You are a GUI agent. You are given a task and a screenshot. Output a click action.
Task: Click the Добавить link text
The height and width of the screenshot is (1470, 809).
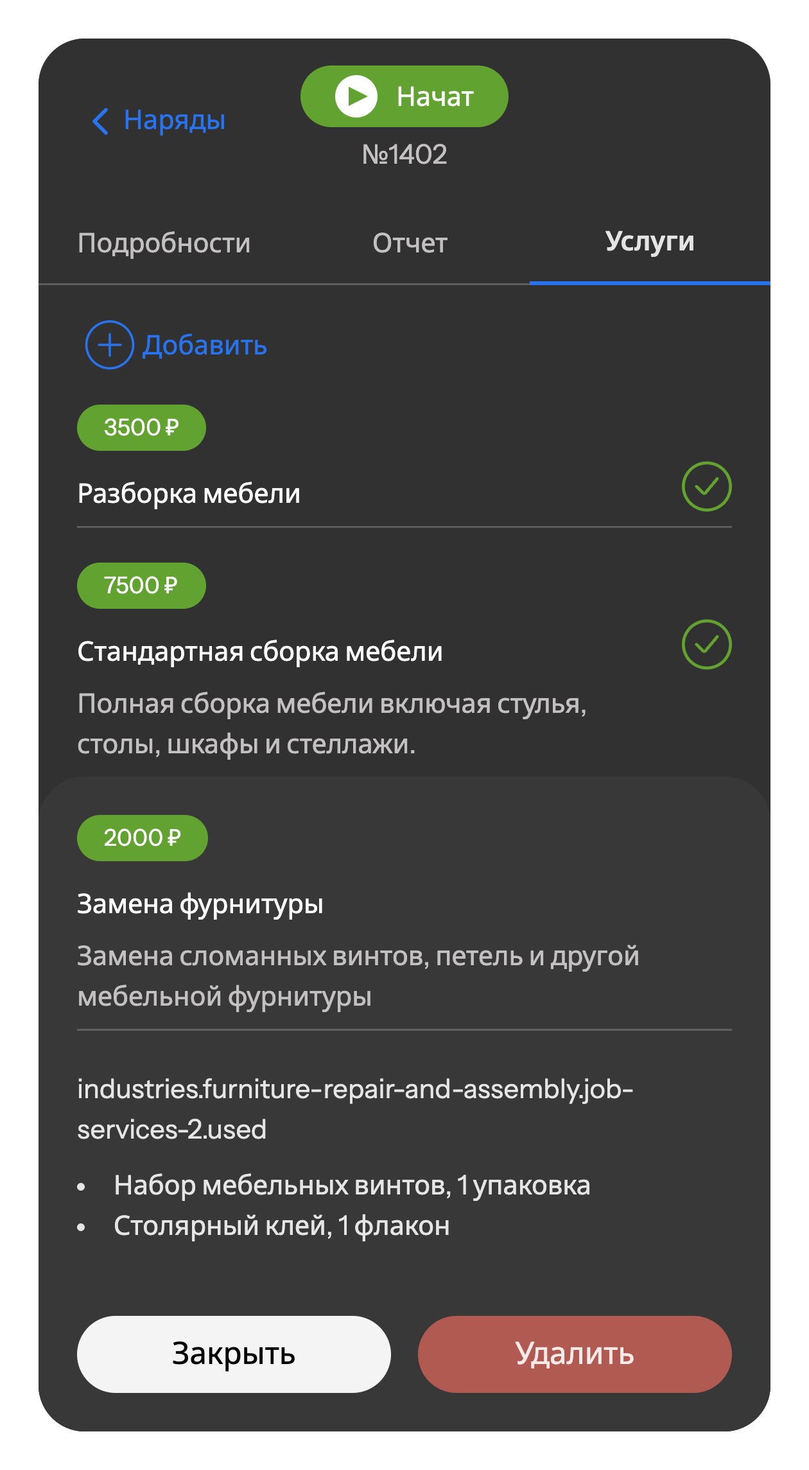click(204, 346)
